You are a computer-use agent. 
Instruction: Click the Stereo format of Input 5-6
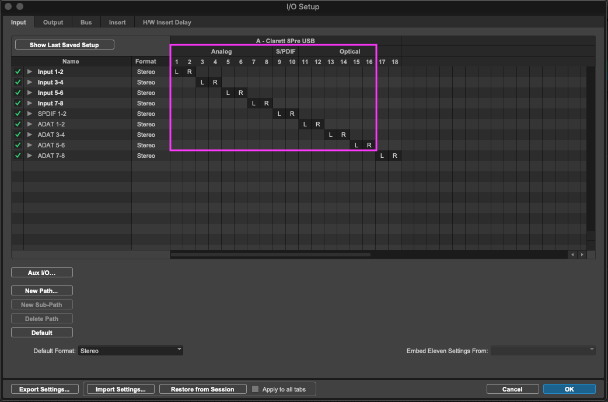click(x=146, y=93)
